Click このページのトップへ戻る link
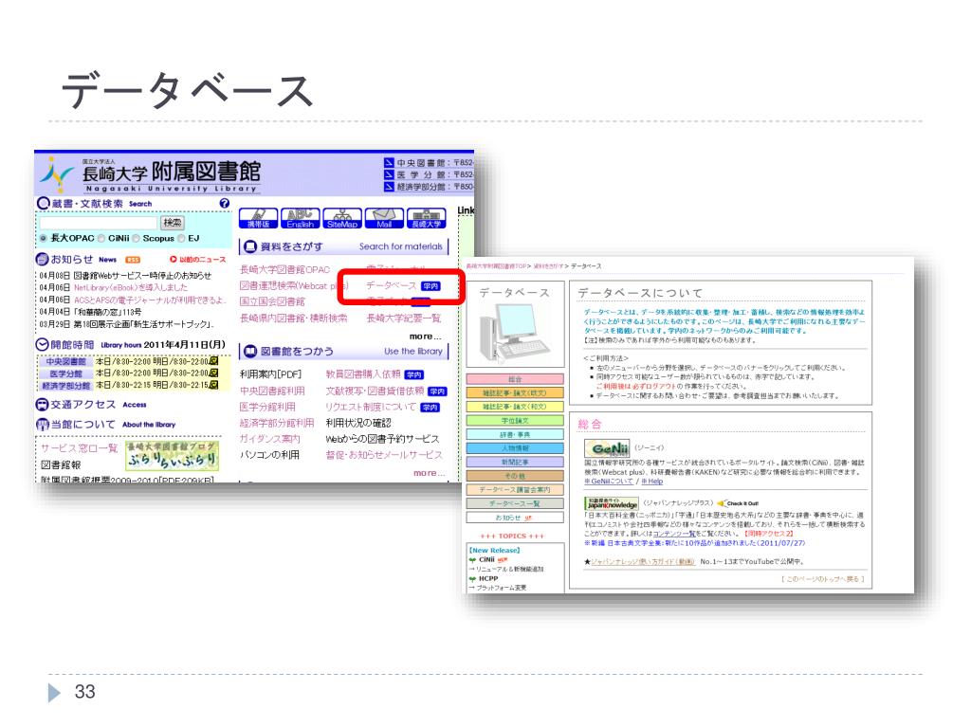The image size is (971, 728). [822, 579]
